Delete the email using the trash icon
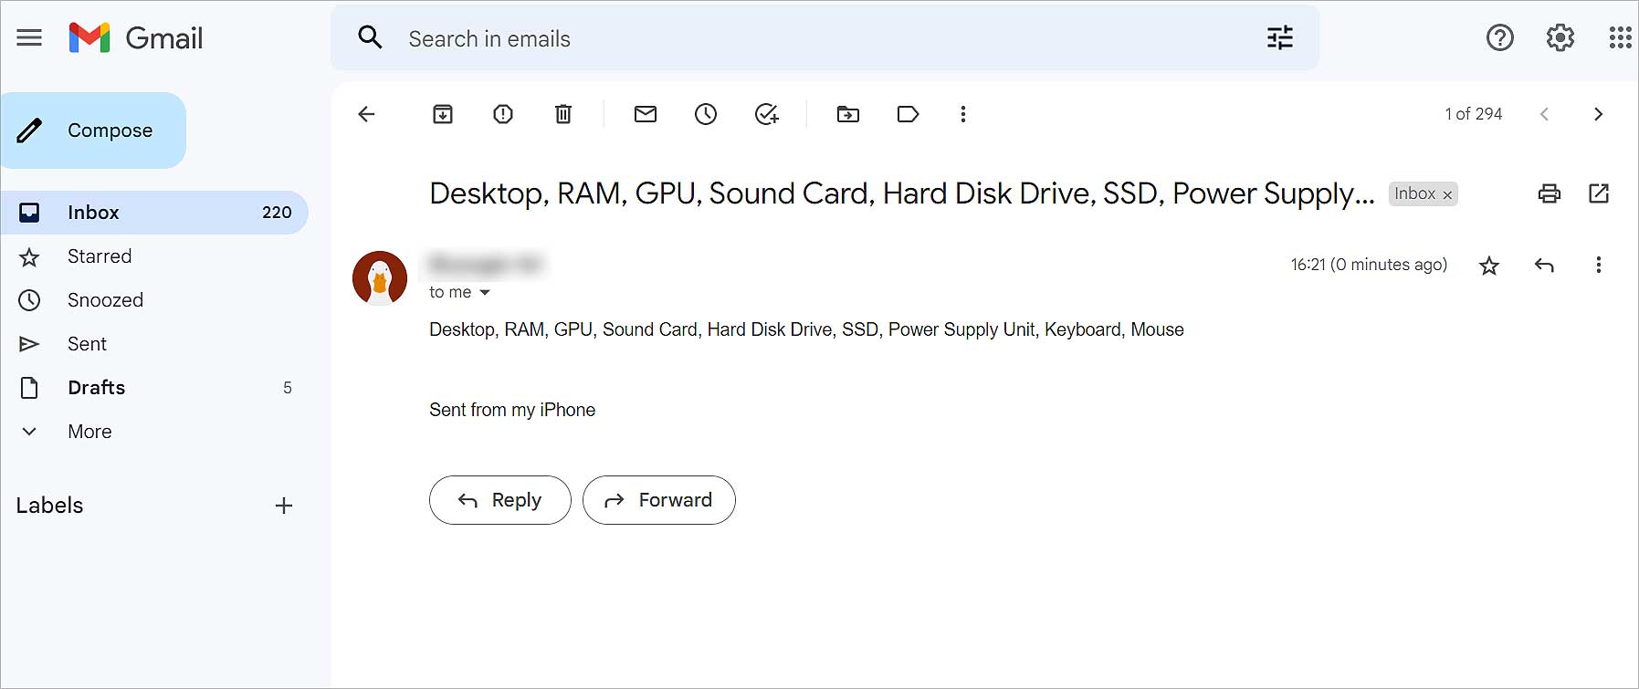Image resolution: width=1639 pixels, height=689 pixels. 563,114
